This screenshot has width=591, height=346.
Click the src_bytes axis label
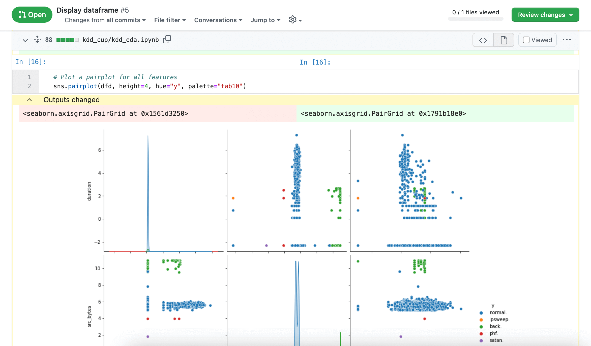(89, 316)
